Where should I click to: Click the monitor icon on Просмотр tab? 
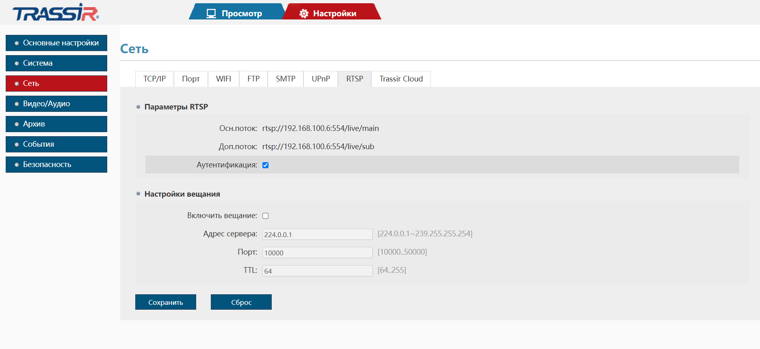tap(211, 13)
